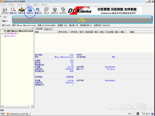Select the PETOOLS tree item
The width and height of the screenshot is (155, 116).
coord(13,33)
